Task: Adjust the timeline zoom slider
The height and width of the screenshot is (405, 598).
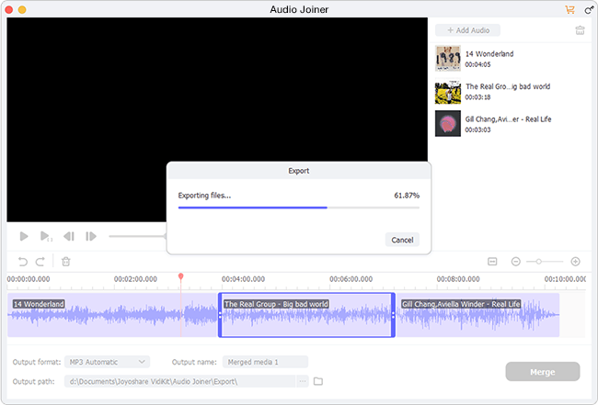Action: pos(545,262)
